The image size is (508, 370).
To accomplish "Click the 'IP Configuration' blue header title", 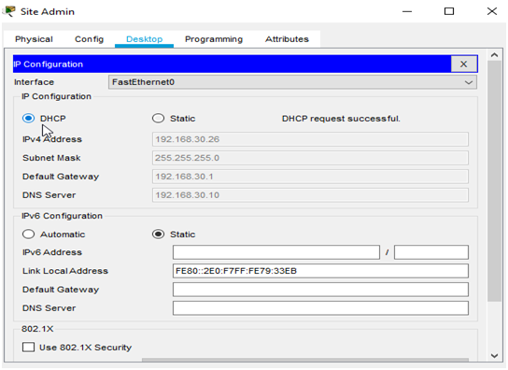I will pos(48,64).
